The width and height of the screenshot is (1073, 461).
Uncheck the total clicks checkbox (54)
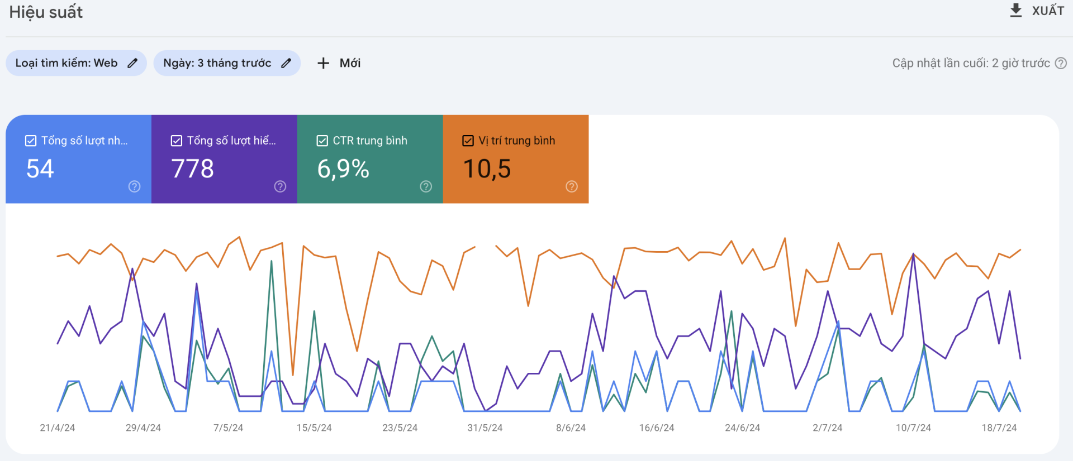(31, 141)
